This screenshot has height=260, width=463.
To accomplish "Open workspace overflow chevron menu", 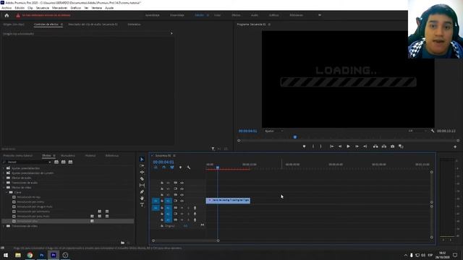I will point(320,15).
